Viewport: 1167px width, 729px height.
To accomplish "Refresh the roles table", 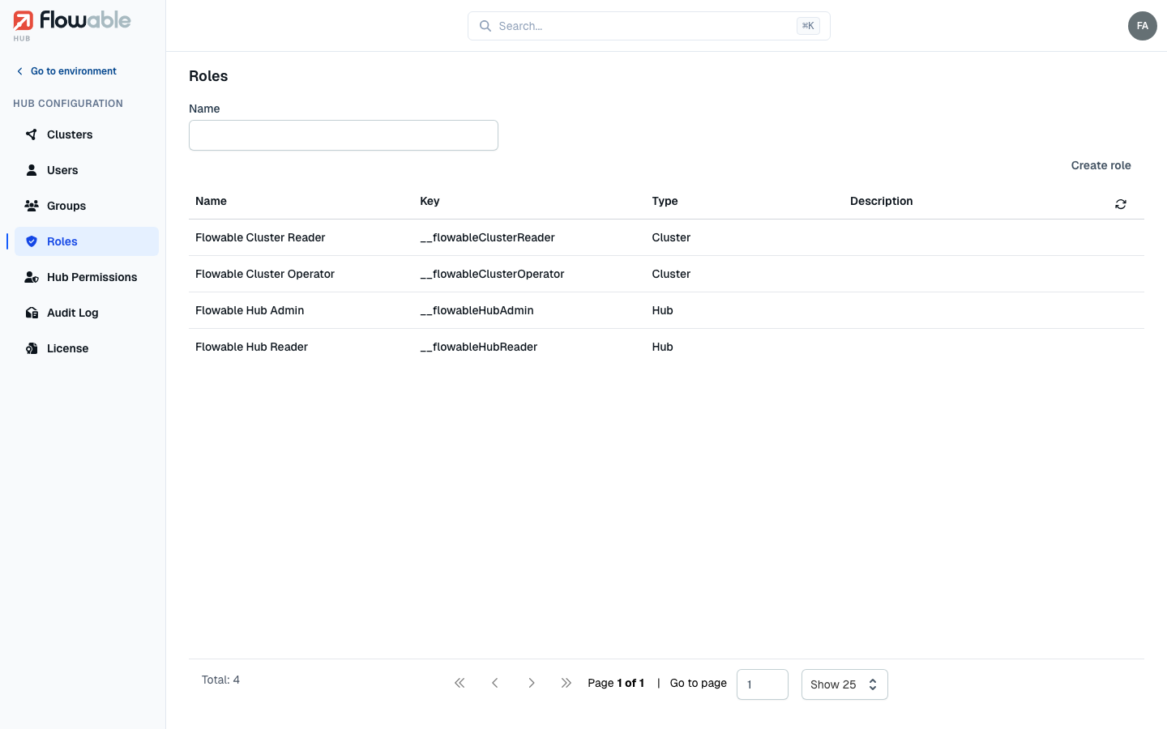I will click(1121, 204).
